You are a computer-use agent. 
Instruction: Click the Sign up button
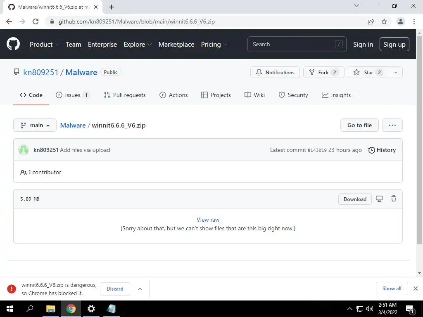point(394,44)
